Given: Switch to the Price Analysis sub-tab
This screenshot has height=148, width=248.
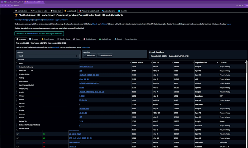Looking at the screenshot, I should [x=48, y=39].
